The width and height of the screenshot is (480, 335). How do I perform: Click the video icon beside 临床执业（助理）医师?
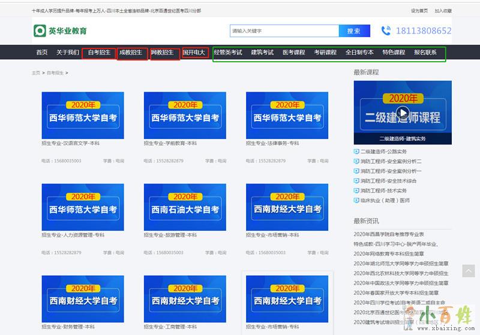pyautogui.click(x=356, y=200)
